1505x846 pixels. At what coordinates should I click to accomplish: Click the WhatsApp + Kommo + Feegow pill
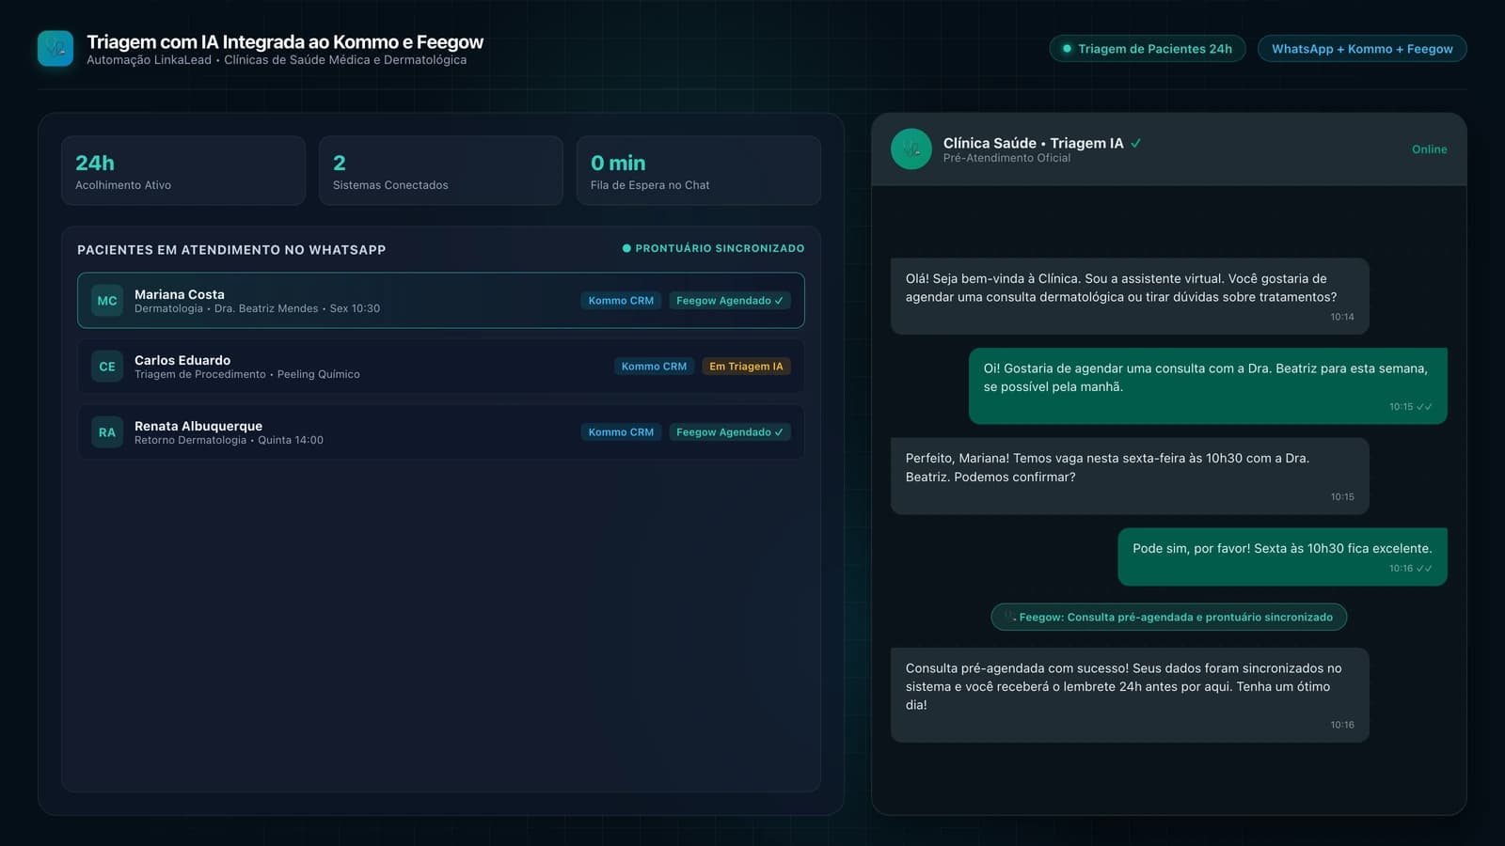[1362, 49]
